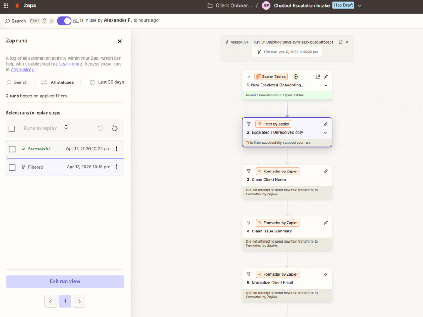Toggle the zap on/off switch
This screenshot has height=317, width=423.
[x=64, y=21]
